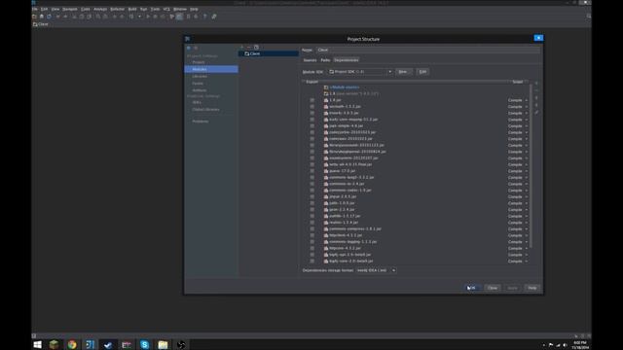Screen dimensions: 623x350
Task: Click the Cut toolbar icon
Action: click(x=74, y=17)
